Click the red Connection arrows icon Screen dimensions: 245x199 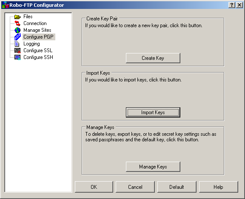[17, 23]
